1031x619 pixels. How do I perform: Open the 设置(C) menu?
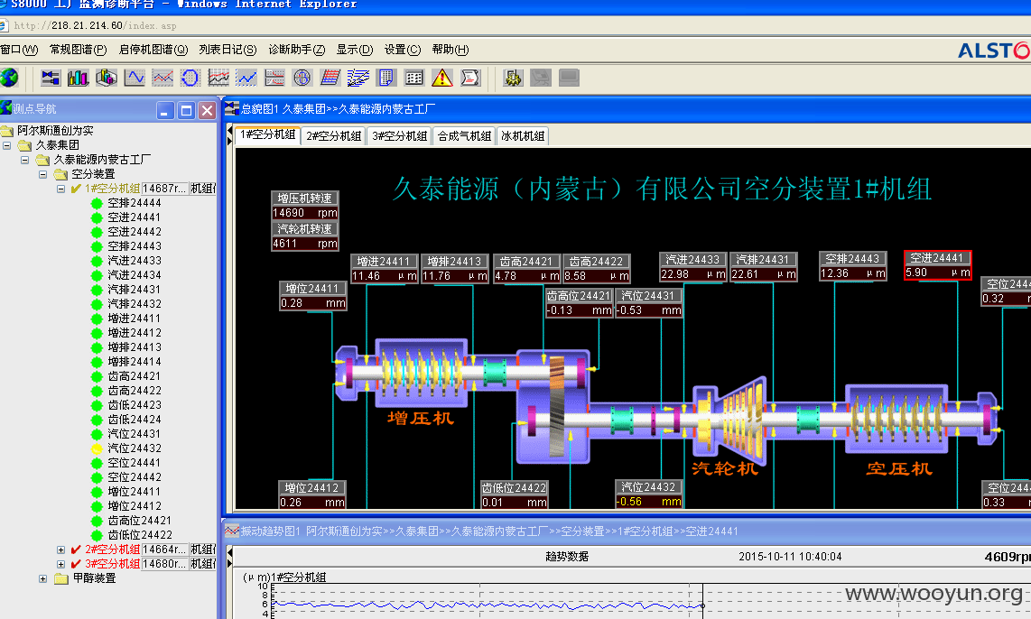pos(403,50)
